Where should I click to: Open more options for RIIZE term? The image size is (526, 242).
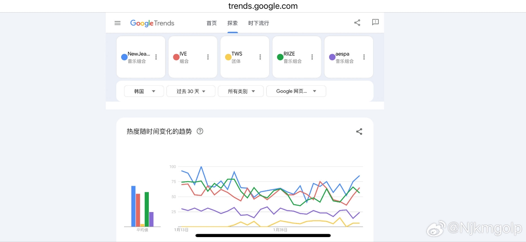pyautogui.click(x=312, y=57)
